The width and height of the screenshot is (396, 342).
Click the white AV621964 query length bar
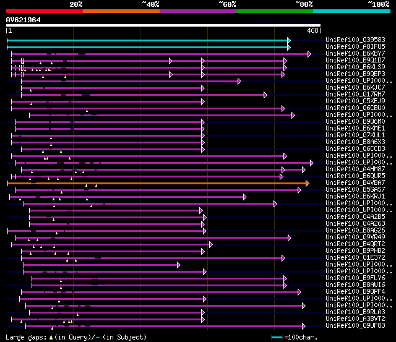pyautogui.click(x=163, y=25)
